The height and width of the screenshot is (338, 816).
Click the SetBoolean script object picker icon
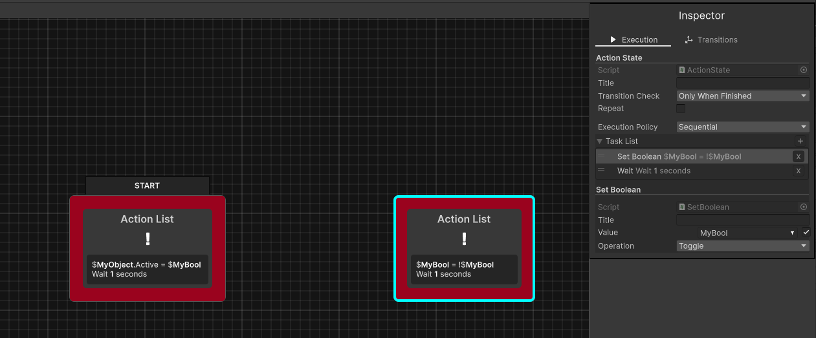pos(804,207)
